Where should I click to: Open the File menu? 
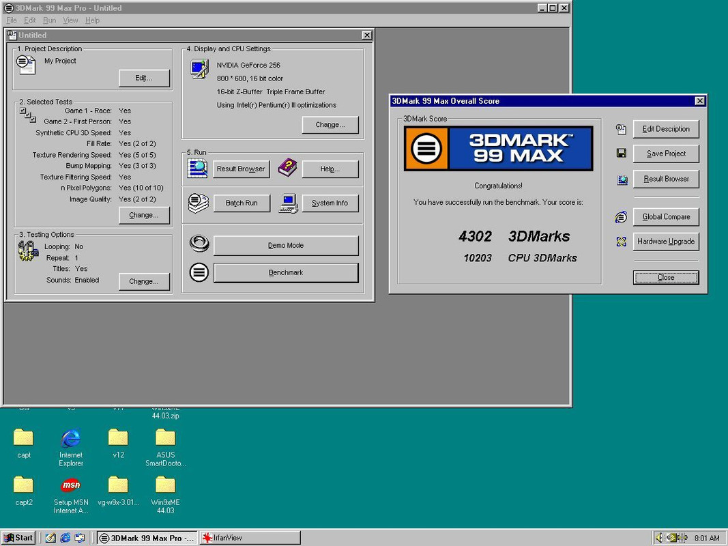tap(12, 20)
